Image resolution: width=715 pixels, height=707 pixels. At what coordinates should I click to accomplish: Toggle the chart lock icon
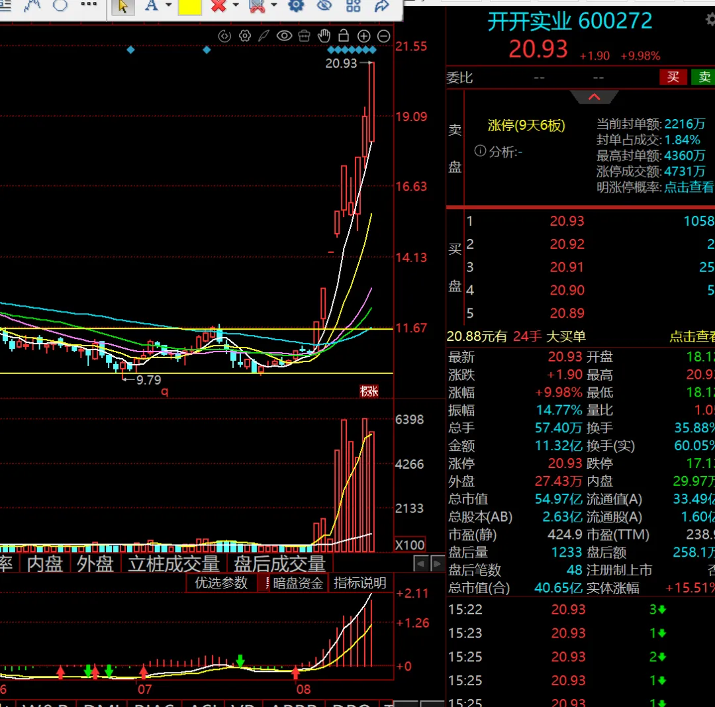click(x=344, y=36)
